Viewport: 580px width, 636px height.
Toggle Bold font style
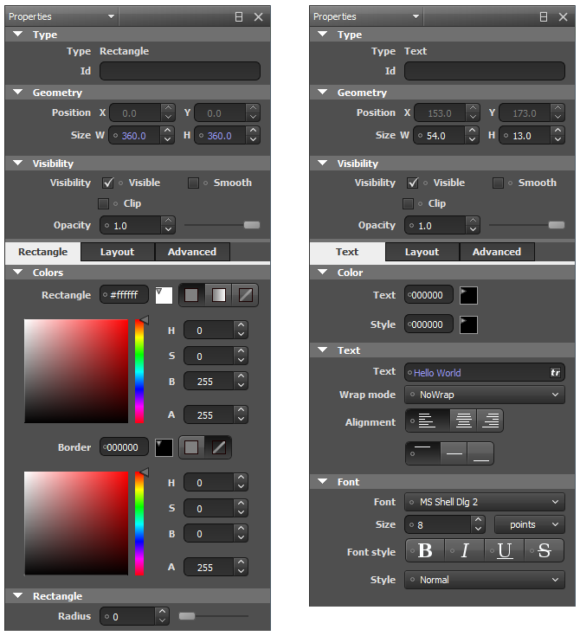pyautogui.click(x=425, y=550)
